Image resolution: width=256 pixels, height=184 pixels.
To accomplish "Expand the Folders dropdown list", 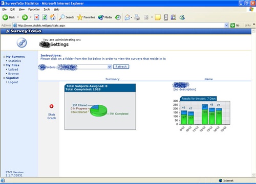I will (110, 67).
